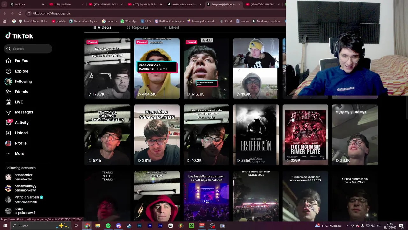Switch to the COSCU HABLÓ tab

point(263,4)
